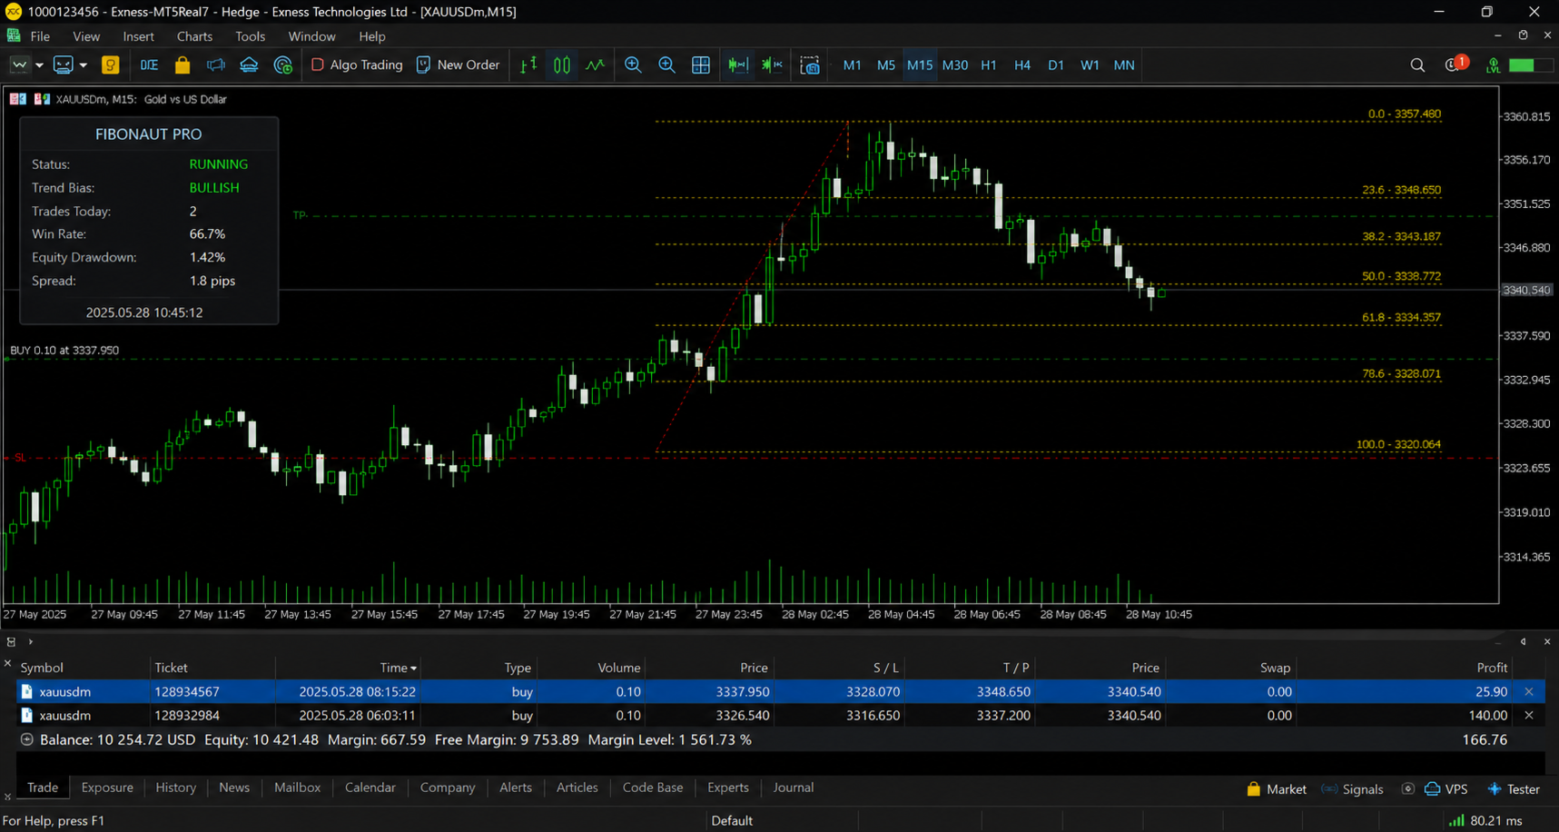The height and width of the screenshot is (832, 1559).
Task: Click the megaphone toolbar icon
Action: (216, 65)
